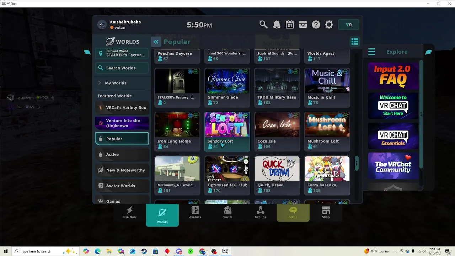Open Furry Karaoke world card
Image resolution: width=455 pixels, height=256 pixels.
click(x=327, y=175)
